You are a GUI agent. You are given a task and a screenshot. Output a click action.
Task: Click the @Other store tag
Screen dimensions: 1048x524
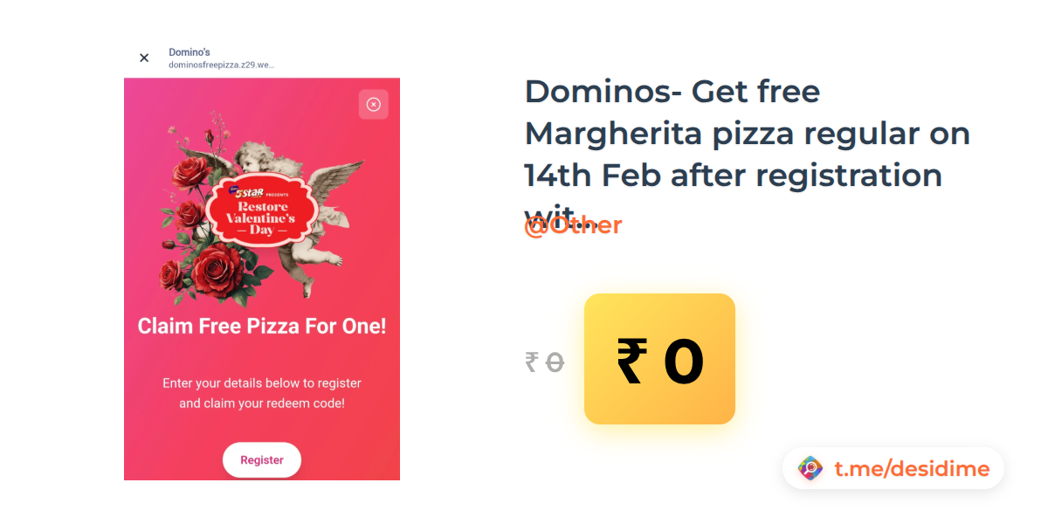click(573, 225)
